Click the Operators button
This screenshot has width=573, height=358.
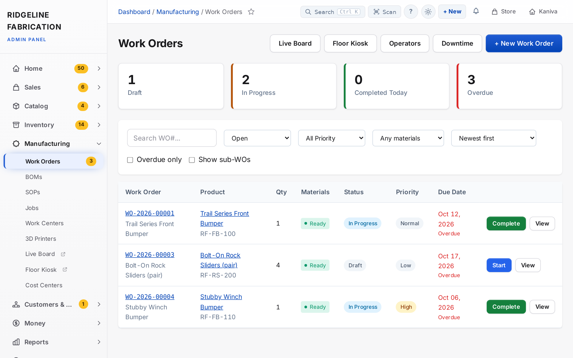[405, 43]
